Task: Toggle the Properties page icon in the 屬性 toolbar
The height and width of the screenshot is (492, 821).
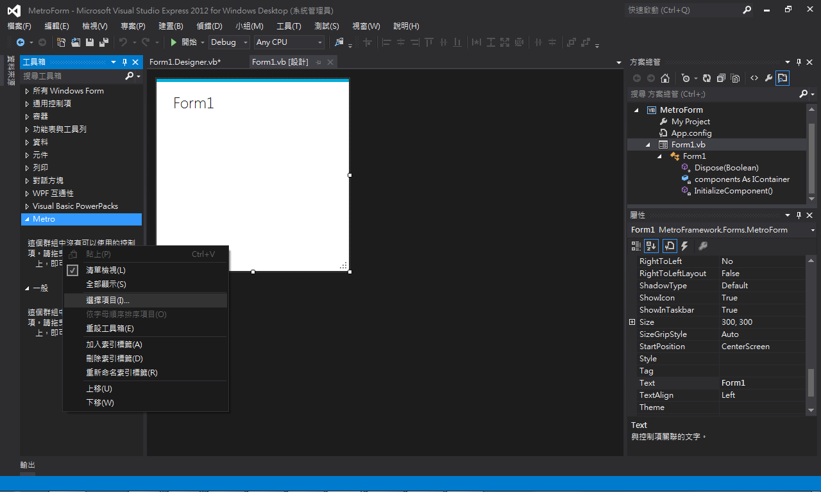Action: tap(669, 245)
